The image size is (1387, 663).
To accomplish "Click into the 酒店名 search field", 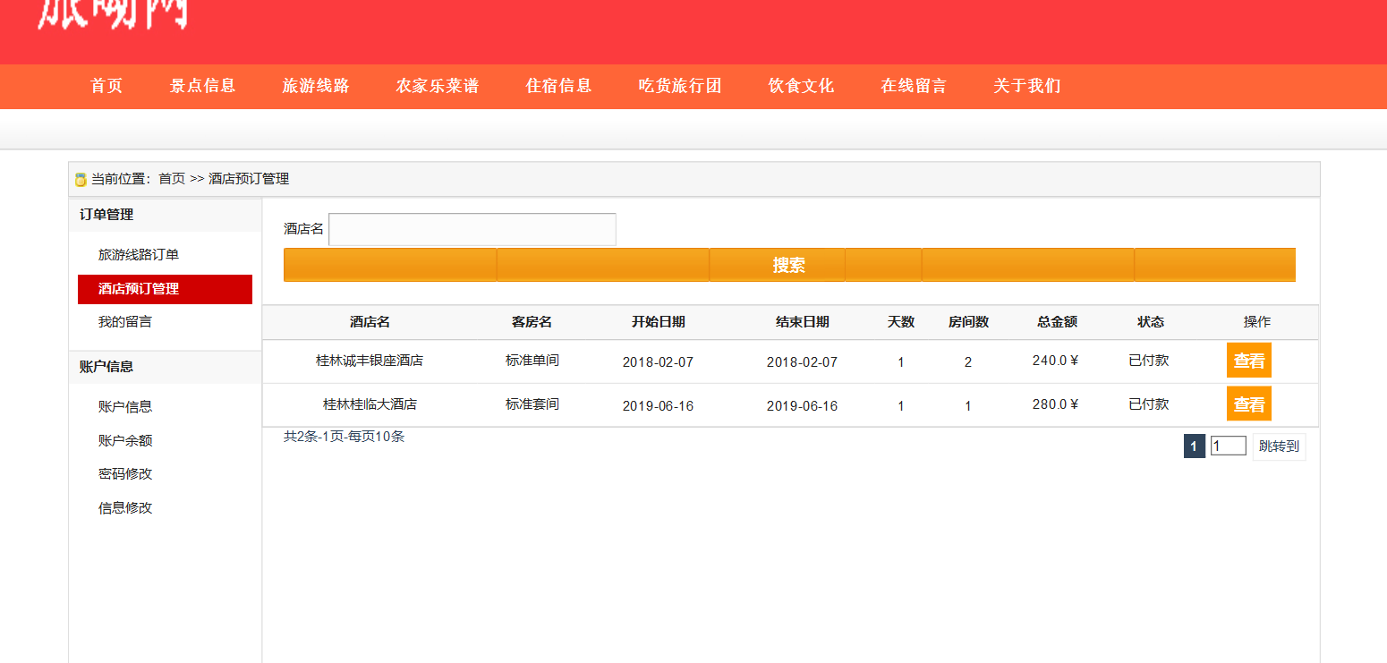I will coord(472,229).
